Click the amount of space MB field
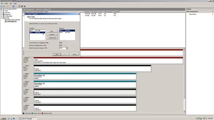The width and height of the screenshot is (214, 120). pyautogui.click(x=63, y=48)
